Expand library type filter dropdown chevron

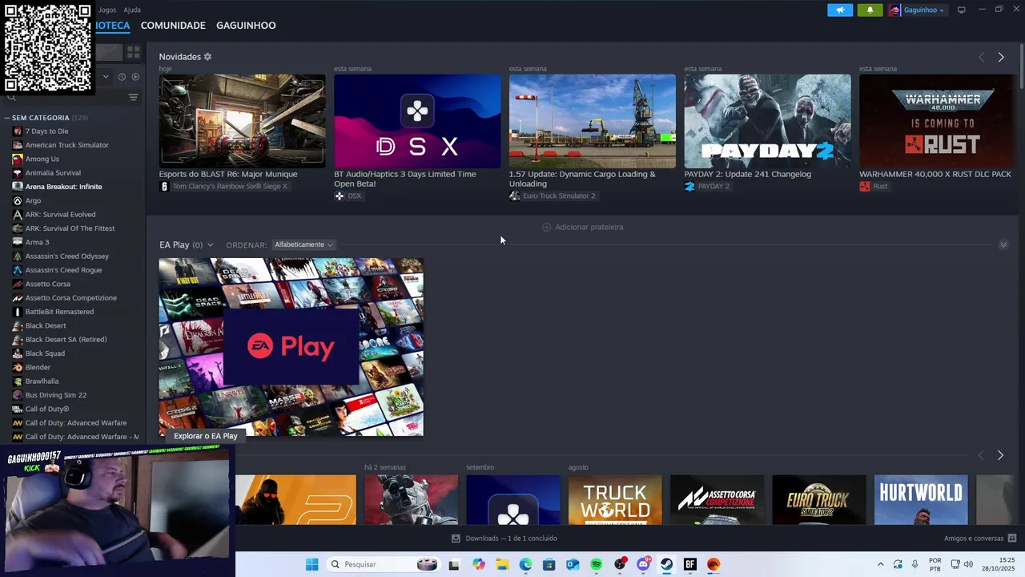click(x=105, y=77)
